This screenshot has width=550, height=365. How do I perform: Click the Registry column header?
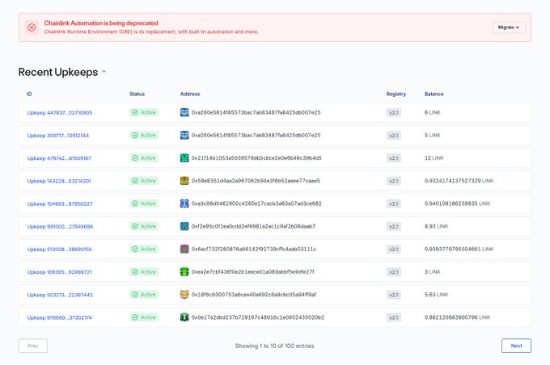pyautogui.click(x=396, y=94)
